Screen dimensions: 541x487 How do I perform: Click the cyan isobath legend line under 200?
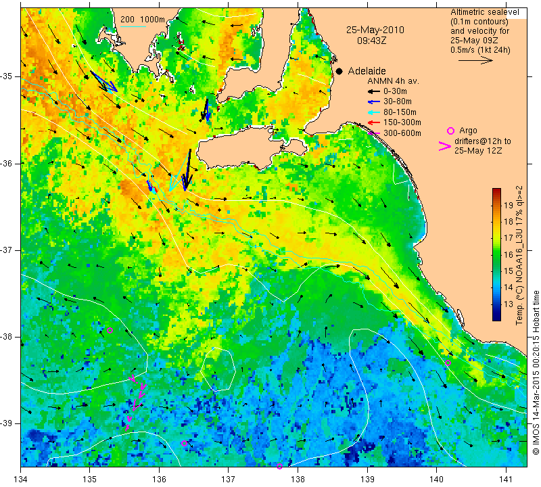133,26
